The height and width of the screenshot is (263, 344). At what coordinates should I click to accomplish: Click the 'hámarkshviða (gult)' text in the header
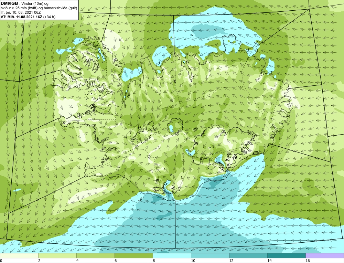[60, 8]
